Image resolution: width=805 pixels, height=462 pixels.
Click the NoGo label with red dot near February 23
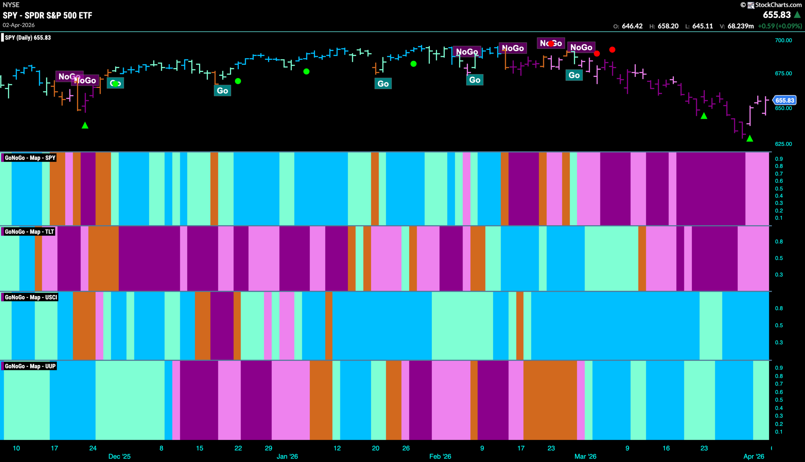click(x=551, y=43)
